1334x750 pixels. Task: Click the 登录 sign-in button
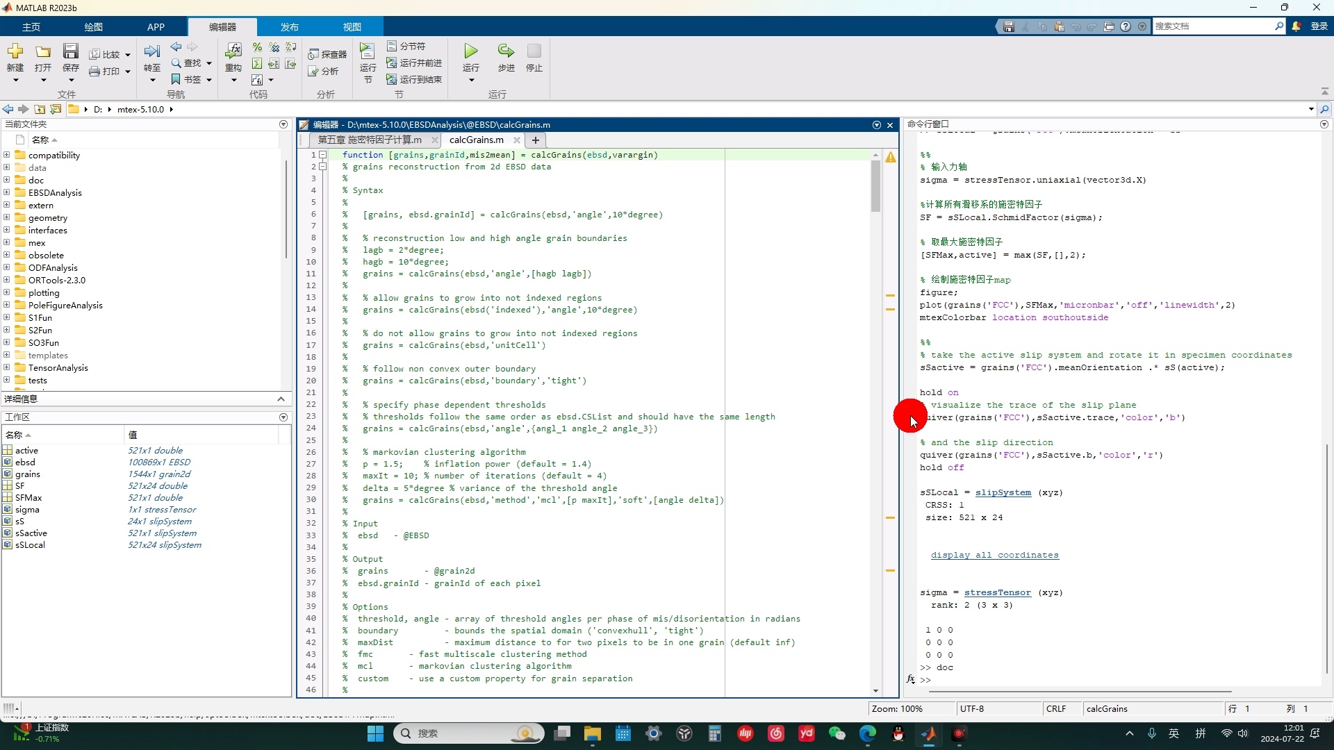(x=1319, y=26)
